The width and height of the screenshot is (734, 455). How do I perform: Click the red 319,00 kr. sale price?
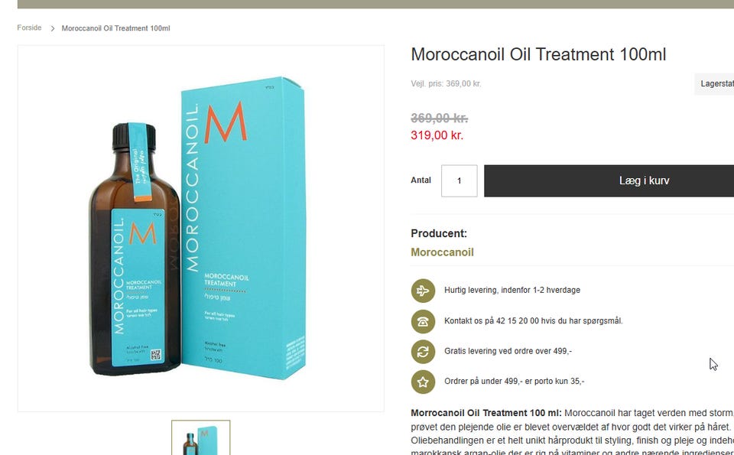coord(437,135)
